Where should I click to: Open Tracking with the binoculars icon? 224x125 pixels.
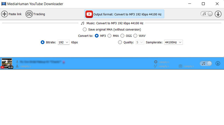click(29, 14)
